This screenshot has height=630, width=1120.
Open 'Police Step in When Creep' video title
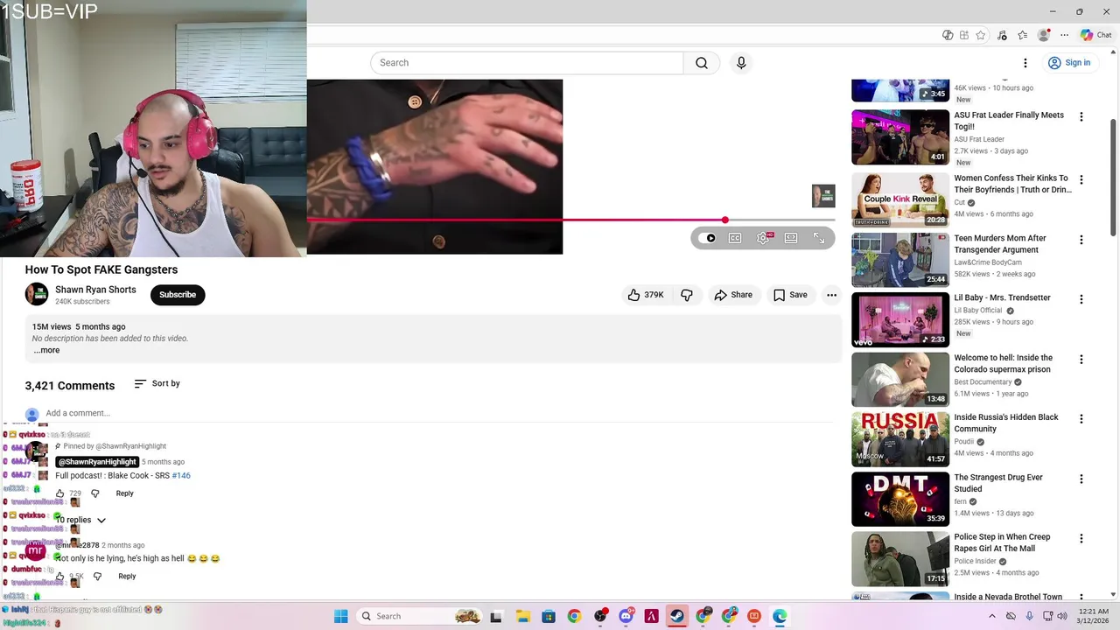point(1002,542)
